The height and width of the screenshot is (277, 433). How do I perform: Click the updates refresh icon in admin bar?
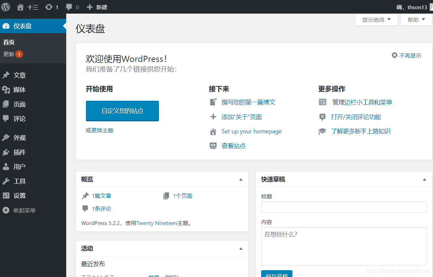click(x=49, y=7)
